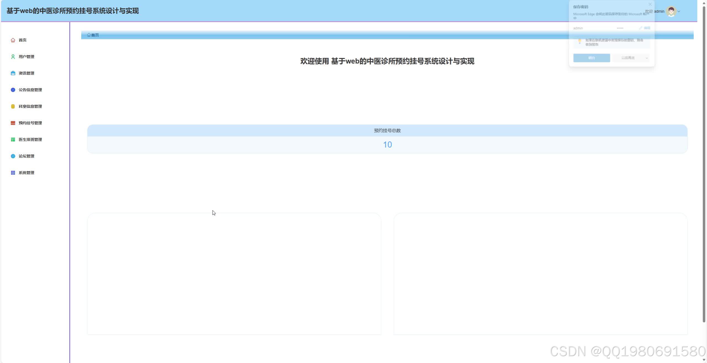The image size is (707, 363).
Task: Open the 论坛管理 menu item
Action: click(26, 156)
